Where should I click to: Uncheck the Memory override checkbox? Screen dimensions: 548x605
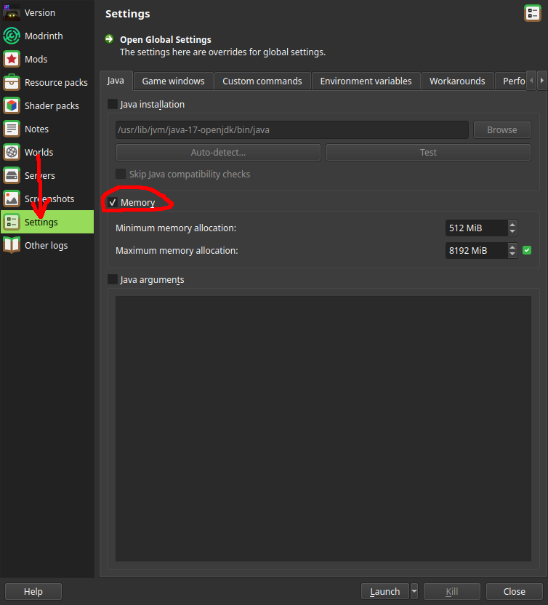(x=113, y=203)
